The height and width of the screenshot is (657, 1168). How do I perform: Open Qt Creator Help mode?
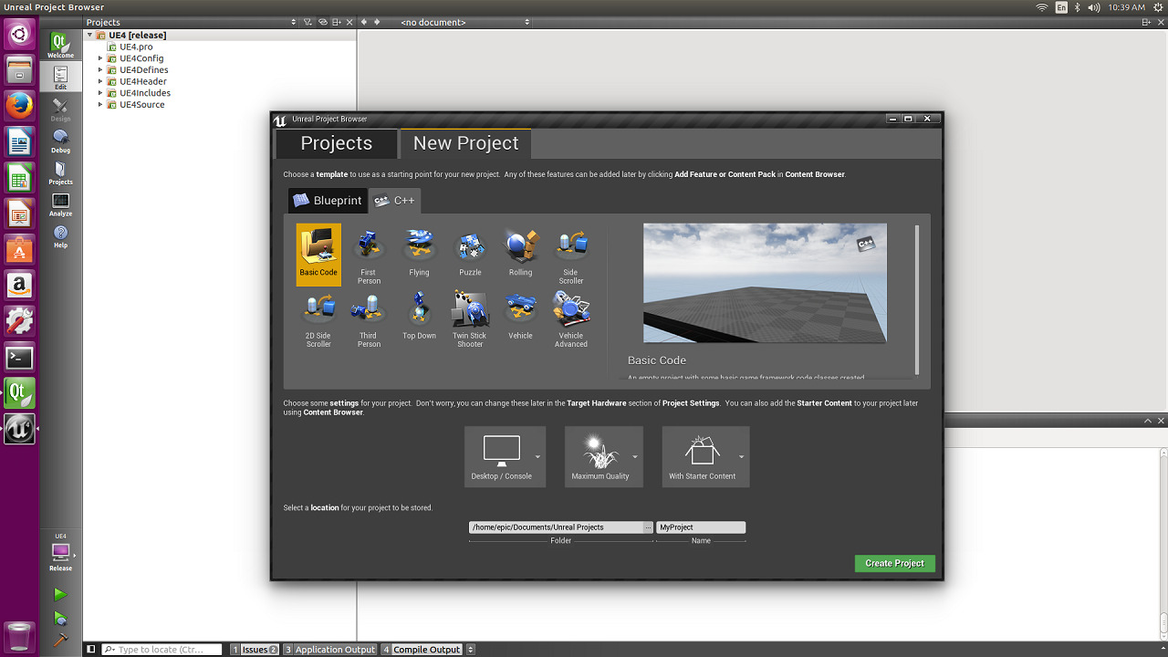tap(60, 236)
